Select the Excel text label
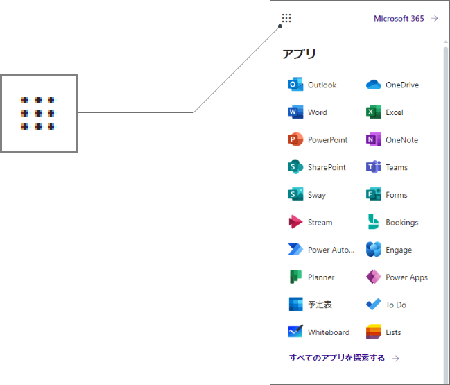Image resolution: width=450 pixels, height=385 pixels. [395, 112]
